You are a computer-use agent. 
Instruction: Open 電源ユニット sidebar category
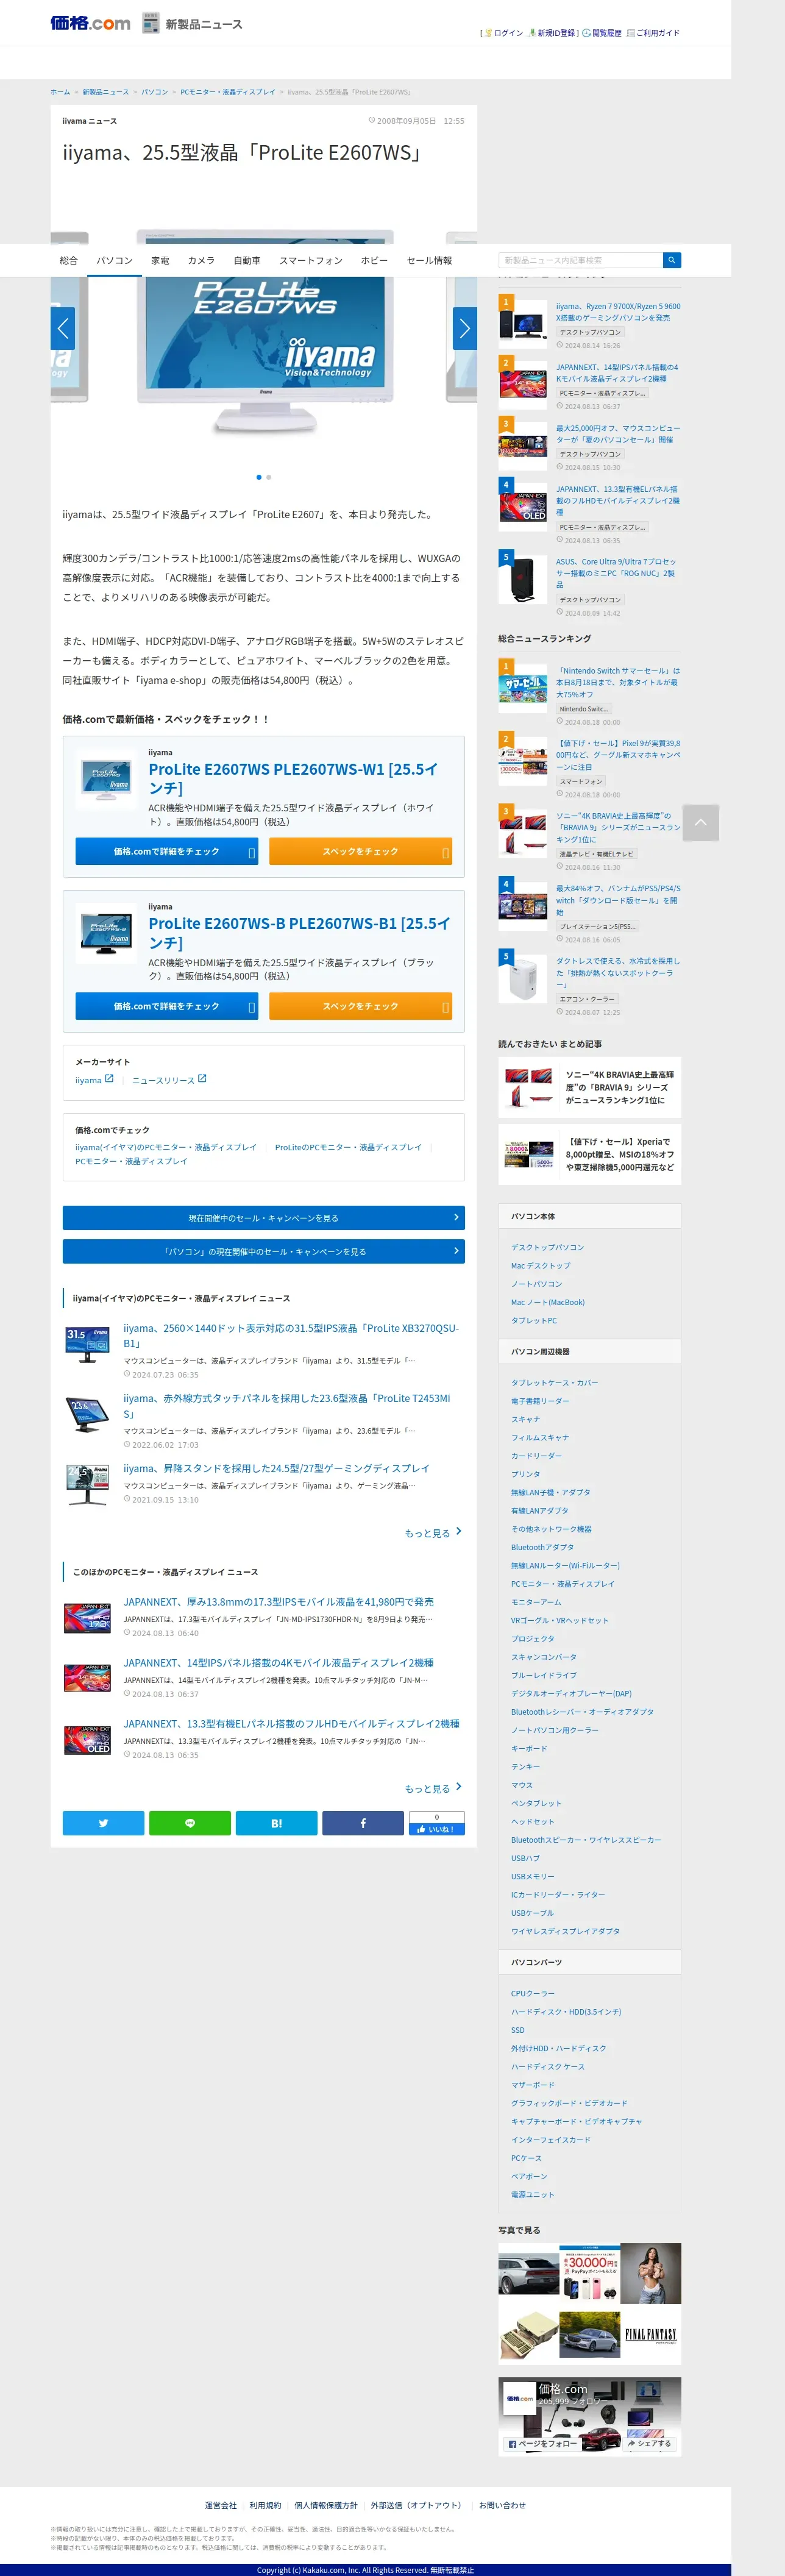pyautogui.click(x=533, y=2194)
